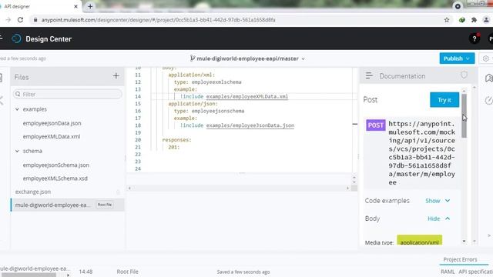Click the POST method badge
Viewport: 493px width, 277px height.
[x=376, y=125]
